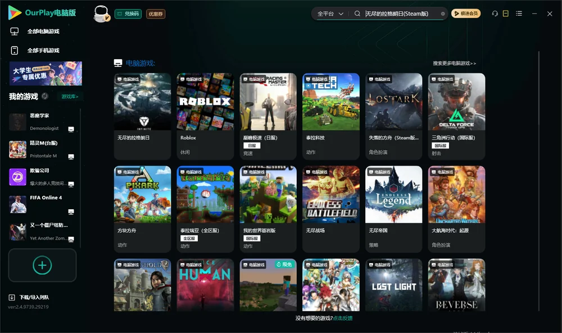This screenshot has width=562, height=333.
Task: Open the 下载/导入列队 download queue
Action: point(34,298)
